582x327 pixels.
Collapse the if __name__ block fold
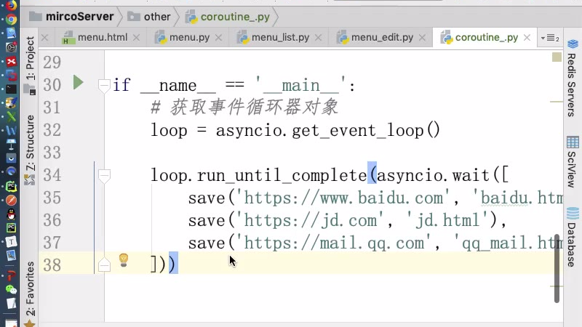tap(104, 84)
